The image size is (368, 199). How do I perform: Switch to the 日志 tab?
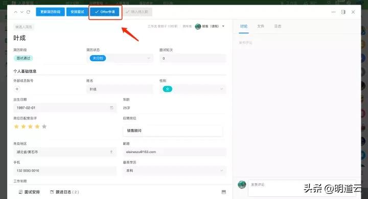pos(278,26)
